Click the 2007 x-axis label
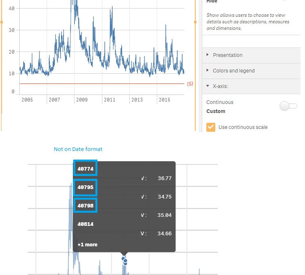Screen dimensions: 305x275 (x=54, y=100)
